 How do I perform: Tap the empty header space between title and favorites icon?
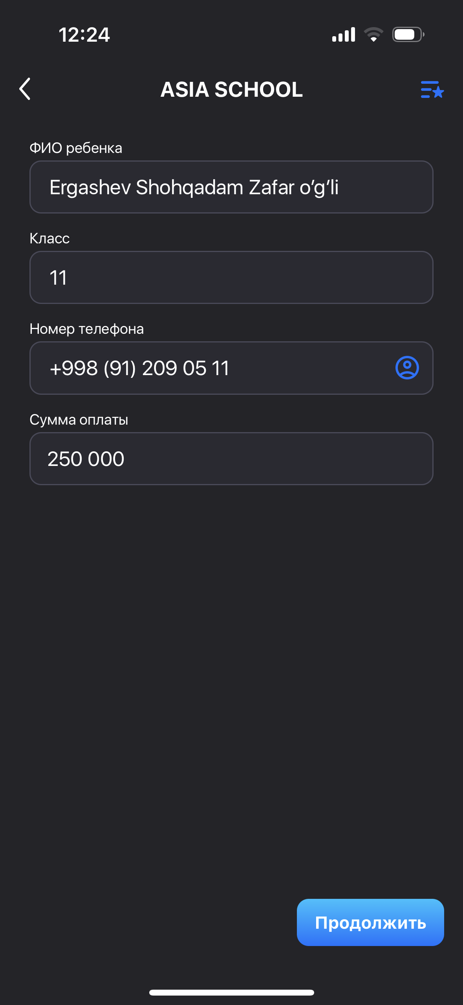361,90
